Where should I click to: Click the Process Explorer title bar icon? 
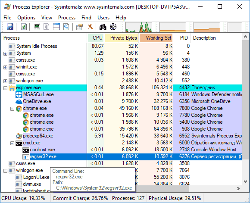(x=7, y=7)
